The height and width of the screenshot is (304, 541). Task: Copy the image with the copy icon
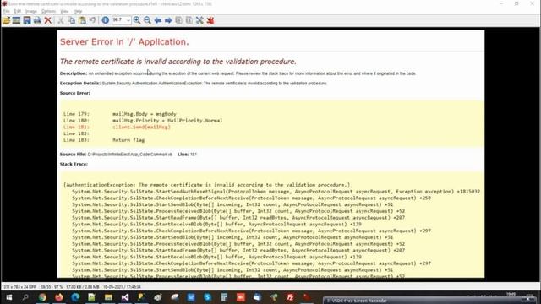[71, 20]
